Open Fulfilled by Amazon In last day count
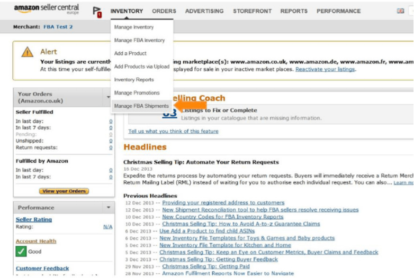Image resolution: width=414 pixels, height=278 pixels. [x=111, y=170]
